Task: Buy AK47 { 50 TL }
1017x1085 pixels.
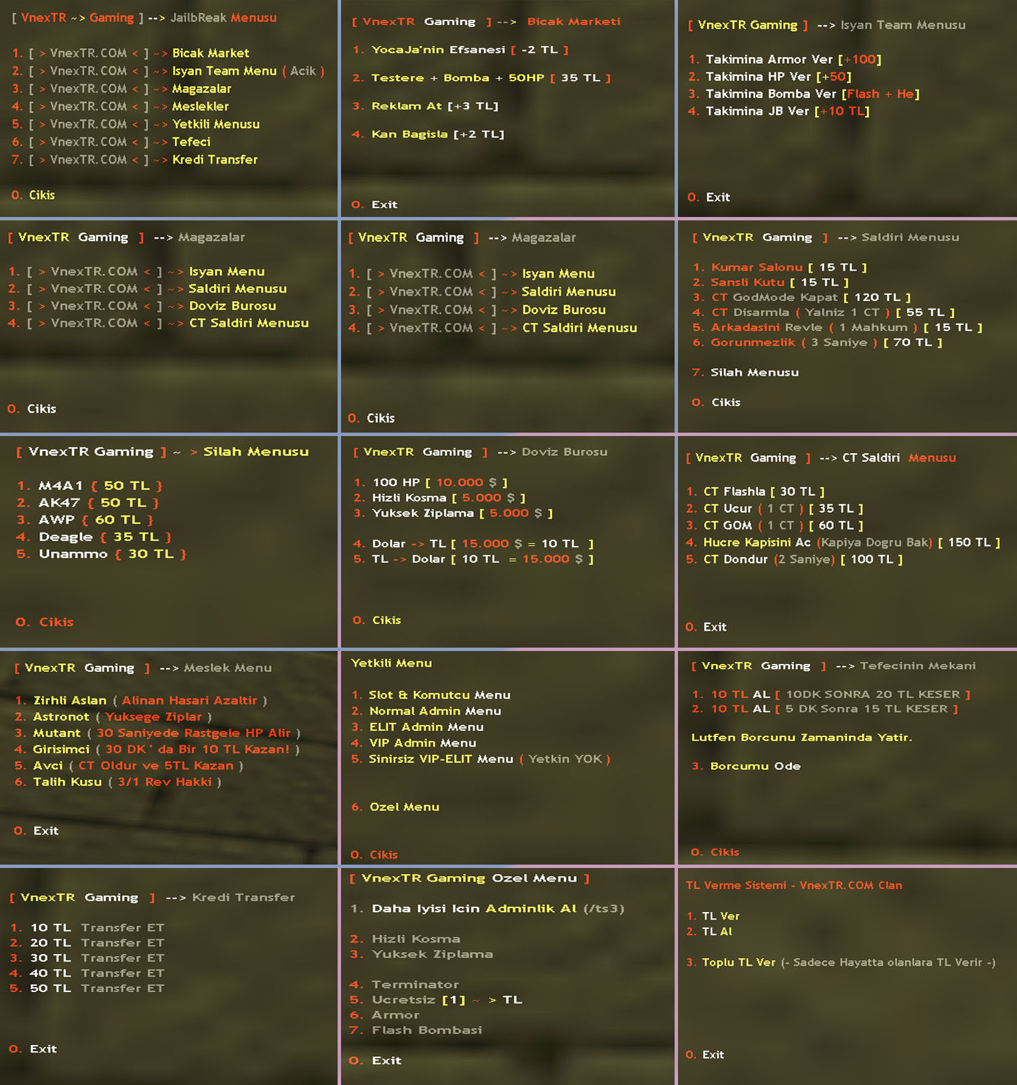Action: click(88, 502)
